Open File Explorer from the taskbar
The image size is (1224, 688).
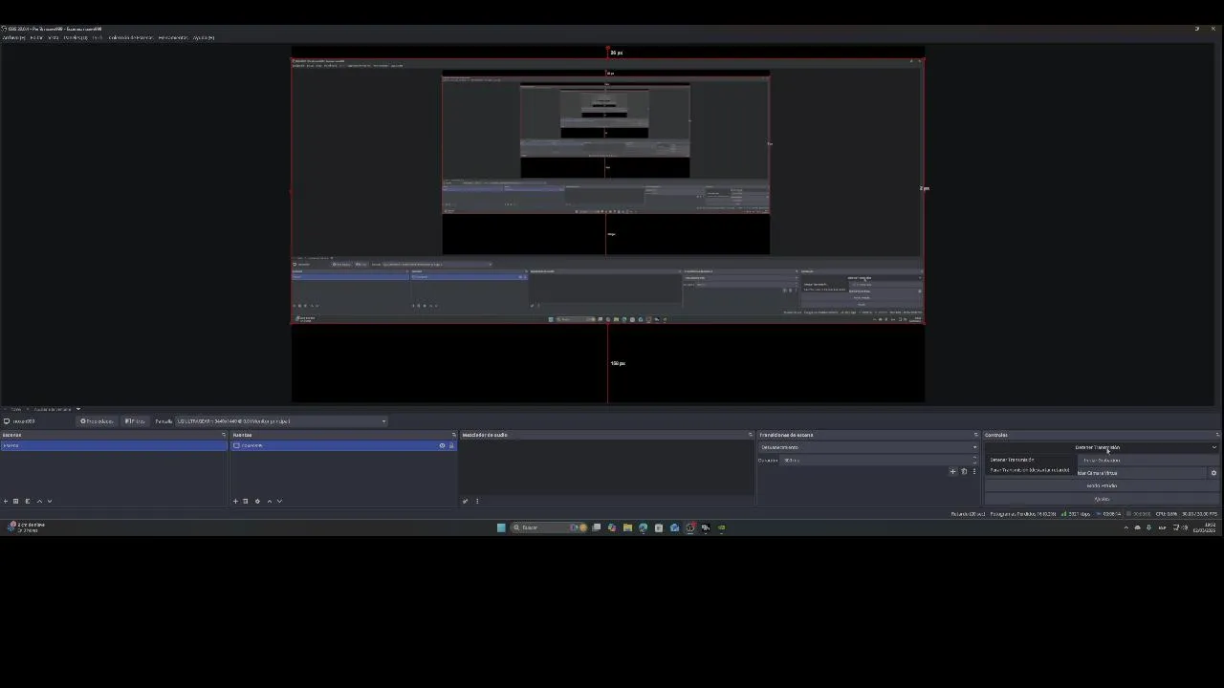pos(627,527)
